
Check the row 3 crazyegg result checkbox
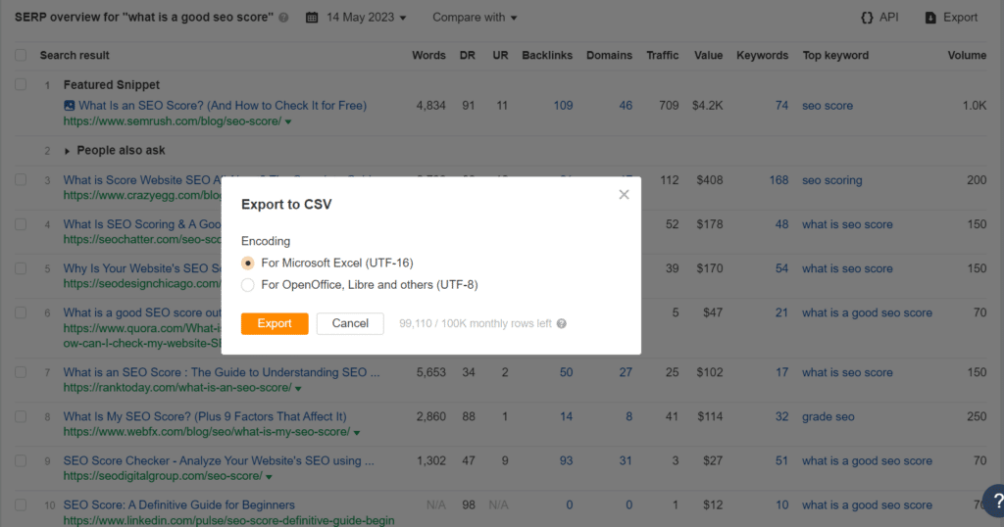[x=22, y=179]
